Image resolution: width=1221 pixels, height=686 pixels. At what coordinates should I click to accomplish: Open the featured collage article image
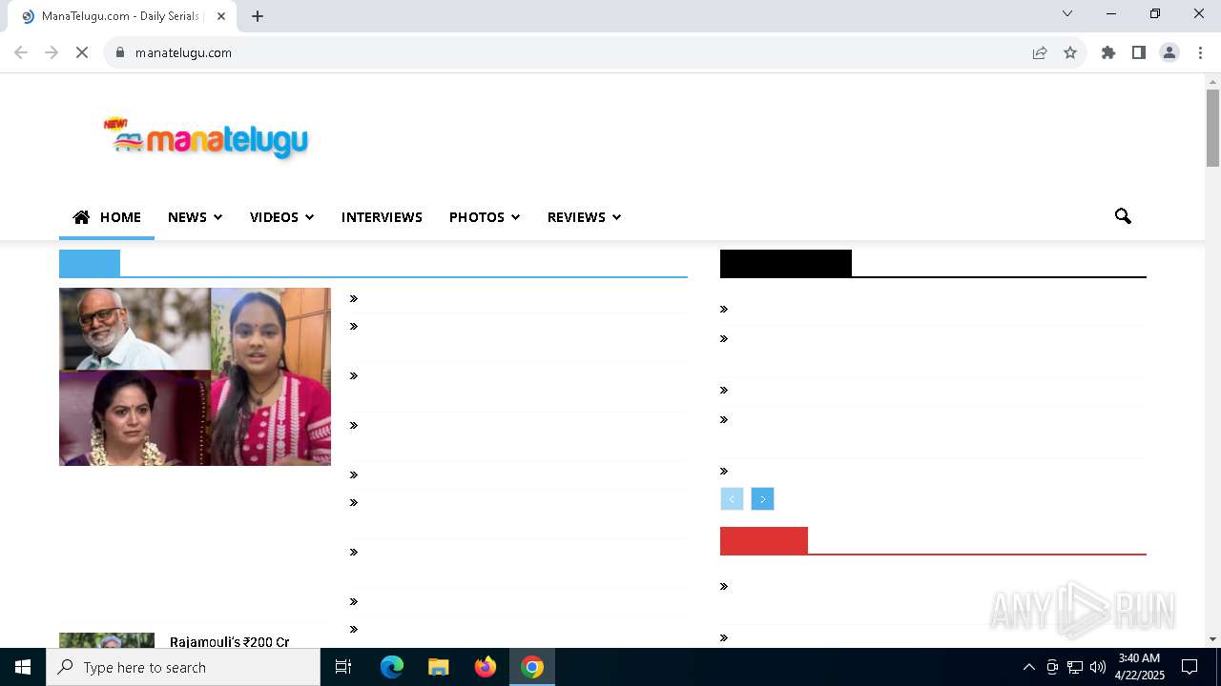pyautogui.click(x=195, y=376)
